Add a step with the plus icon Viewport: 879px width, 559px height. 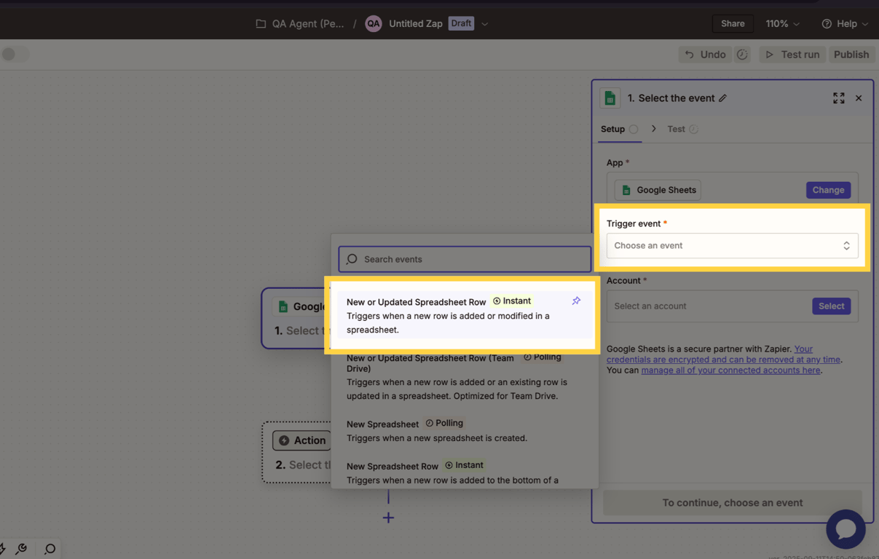pos(388,518)
